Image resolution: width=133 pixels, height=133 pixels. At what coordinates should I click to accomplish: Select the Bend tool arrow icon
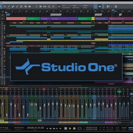[x=25, y=7]
